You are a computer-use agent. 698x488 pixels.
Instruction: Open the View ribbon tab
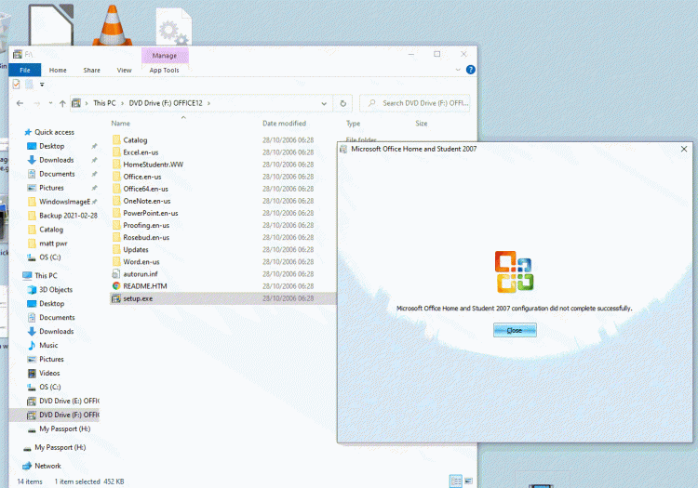[x=124, y=70]
